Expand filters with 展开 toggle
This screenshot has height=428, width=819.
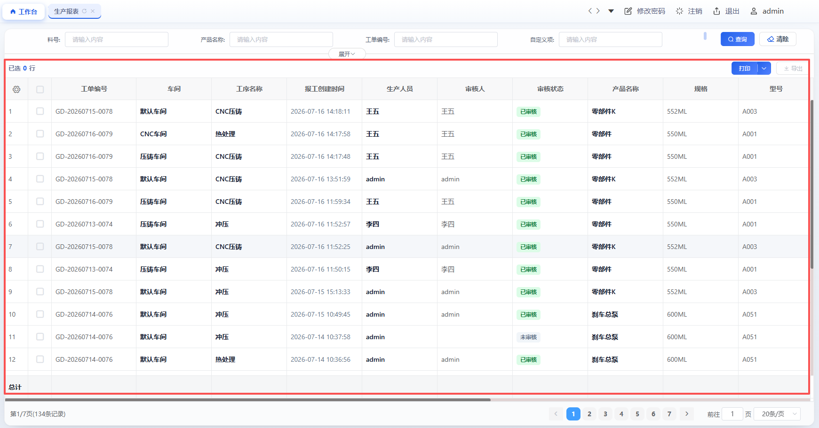point(347,54)
